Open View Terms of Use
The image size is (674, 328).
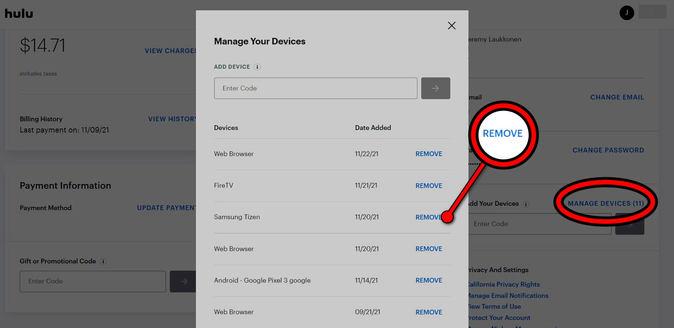(x=494, y=306)
